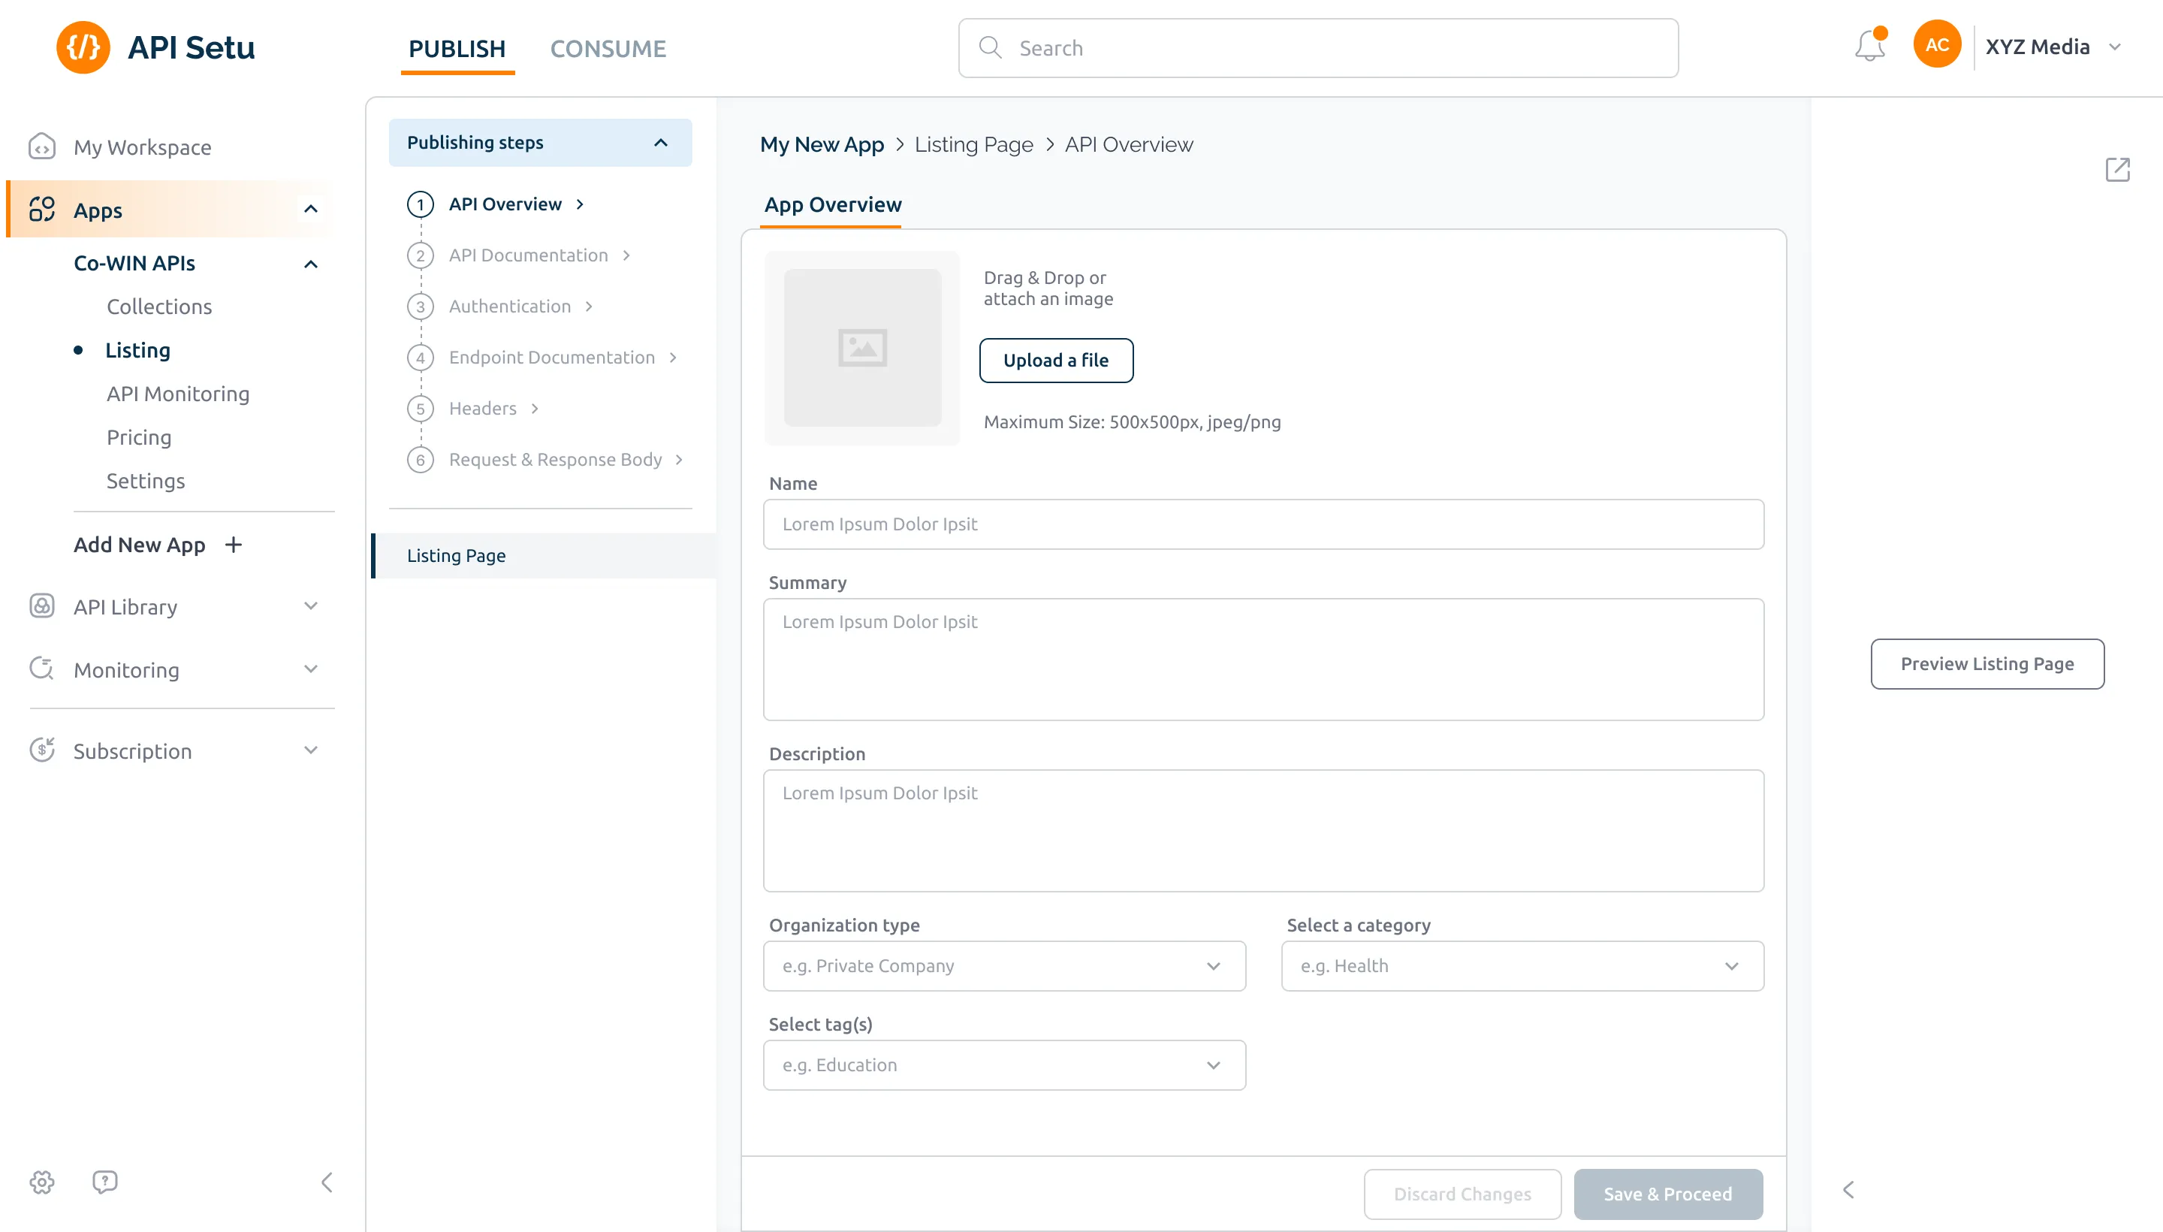The height and width of the screenshot is (1232, 2163).
Task: Click step 3 circle icon
Action: tap(421, 306)
